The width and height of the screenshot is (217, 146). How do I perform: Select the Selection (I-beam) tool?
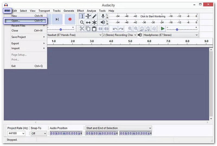coord(82,16)
